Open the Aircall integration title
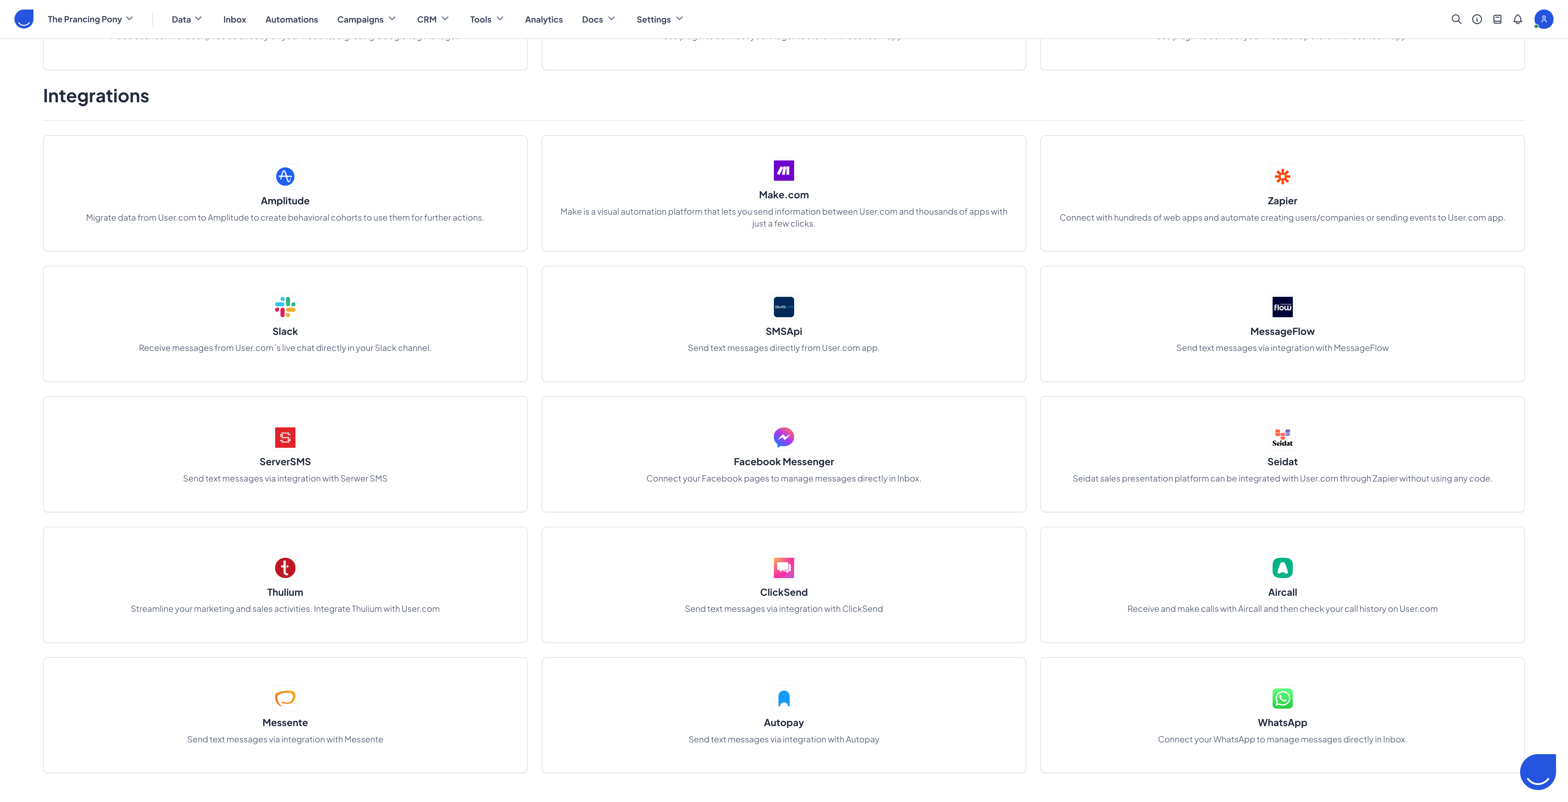This screenshot has height=802, width=1568. coord(1282,592)
